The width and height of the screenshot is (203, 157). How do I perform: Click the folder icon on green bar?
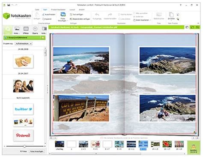(x=43, y=38)
